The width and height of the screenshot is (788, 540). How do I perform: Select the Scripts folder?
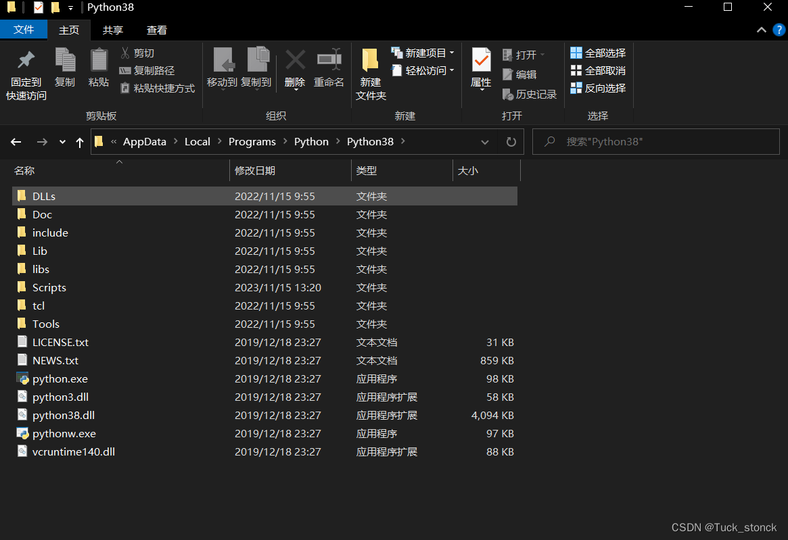pos(264,288)
